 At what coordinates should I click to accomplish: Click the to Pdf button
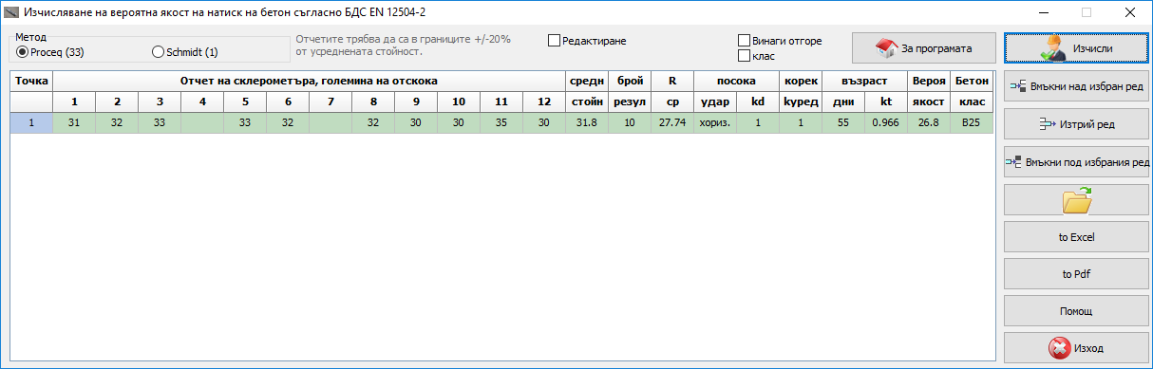1076,274
